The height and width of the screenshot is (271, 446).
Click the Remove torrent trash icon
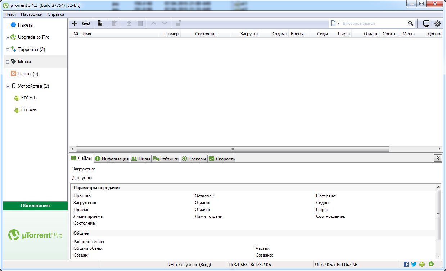coord(114,23)
